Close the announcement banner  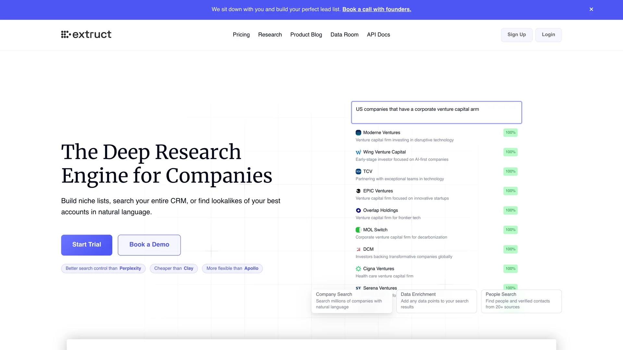(591, 9)
